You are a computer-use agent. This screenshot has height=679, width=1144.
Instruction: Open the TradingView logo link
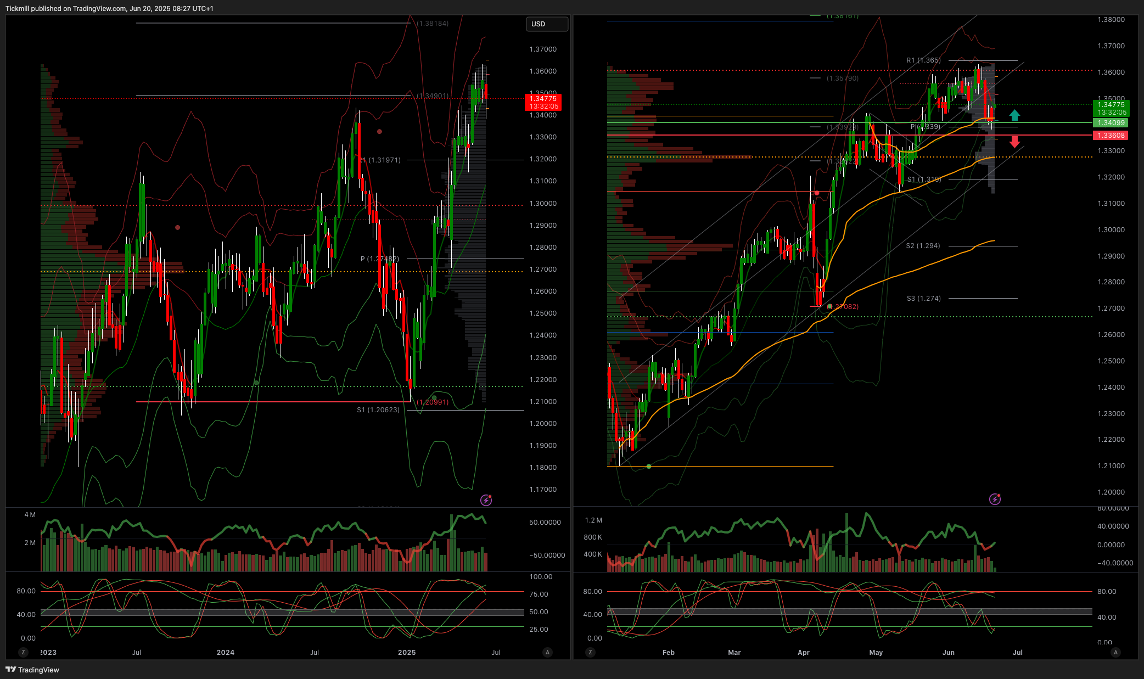(x=32, y=670)
